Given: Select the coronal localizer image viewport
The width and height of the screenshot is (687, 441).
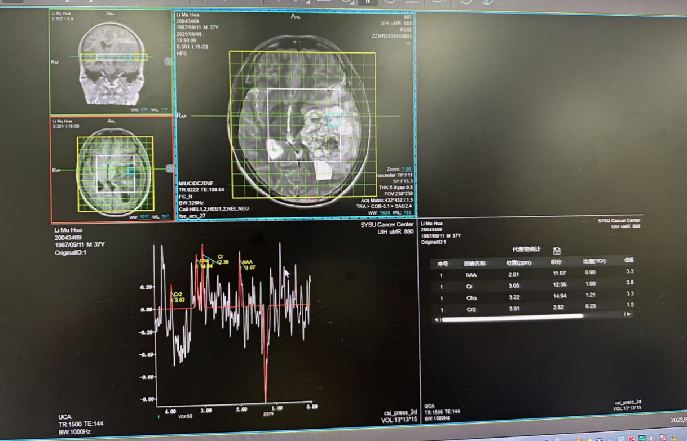Looking at the screenshot, I should [x=111, y=62].
